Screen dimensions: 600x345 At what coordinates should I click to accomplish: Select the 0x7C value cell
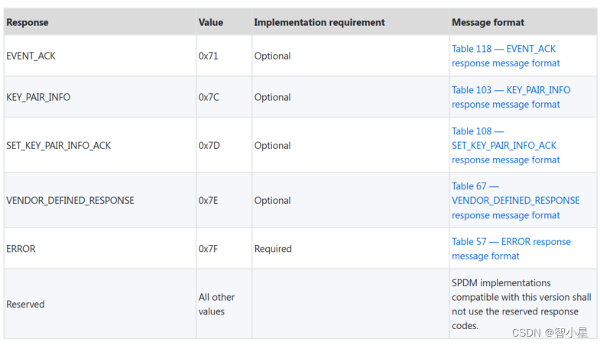tap(209, 97)
